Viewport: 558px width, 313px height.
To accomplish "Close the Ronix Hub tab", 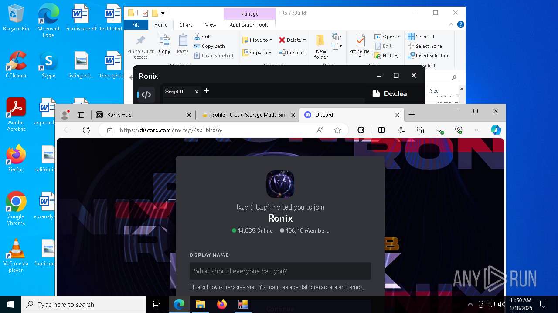I will coord(189,115).
